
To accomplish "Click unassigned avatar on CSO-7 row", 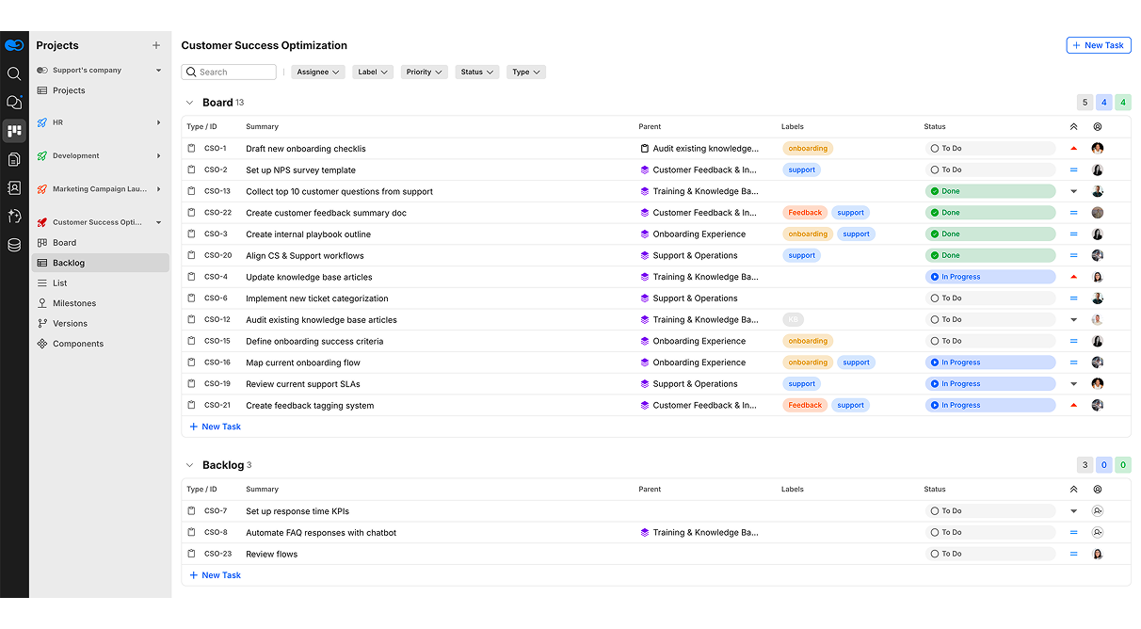I will [1097, 511].
